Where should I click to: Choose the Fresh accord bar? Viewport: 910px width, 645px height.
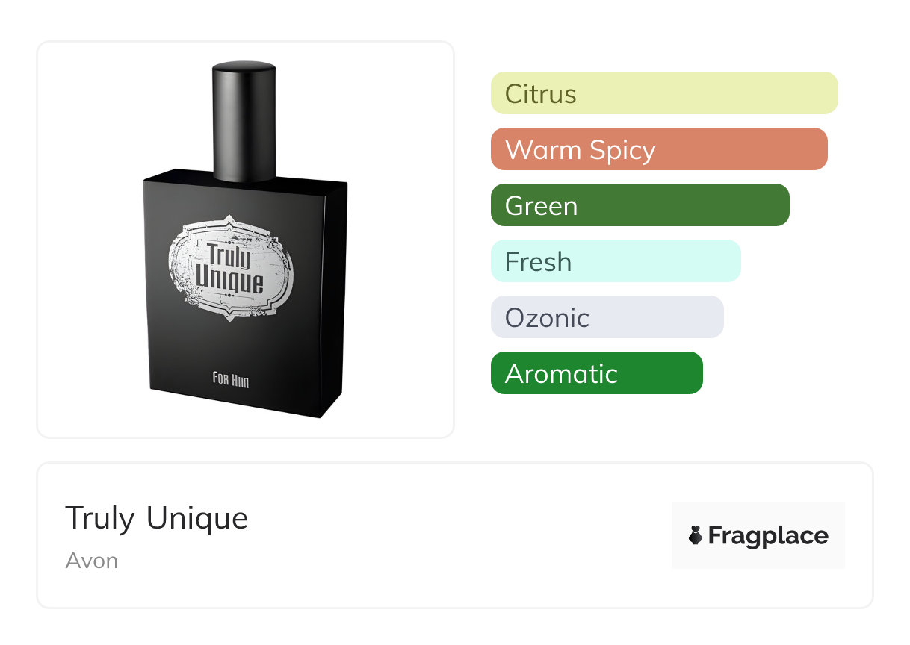pos(616,261)
